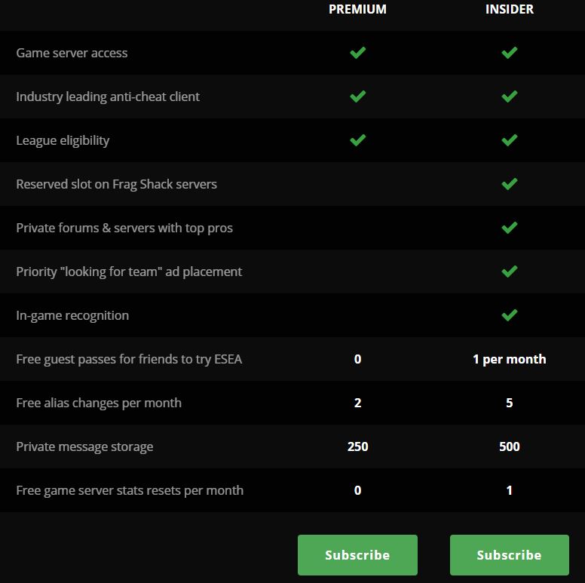Subscribe to the Insider plan
The height and width of the screenshot is (583, 585).
(509, 555)
